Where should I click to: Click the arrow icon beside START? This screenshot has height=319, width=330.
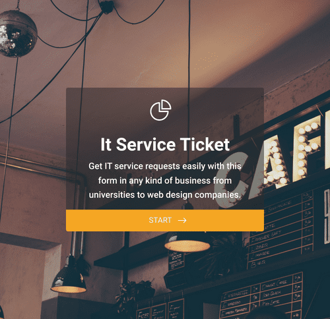point(182,220)
